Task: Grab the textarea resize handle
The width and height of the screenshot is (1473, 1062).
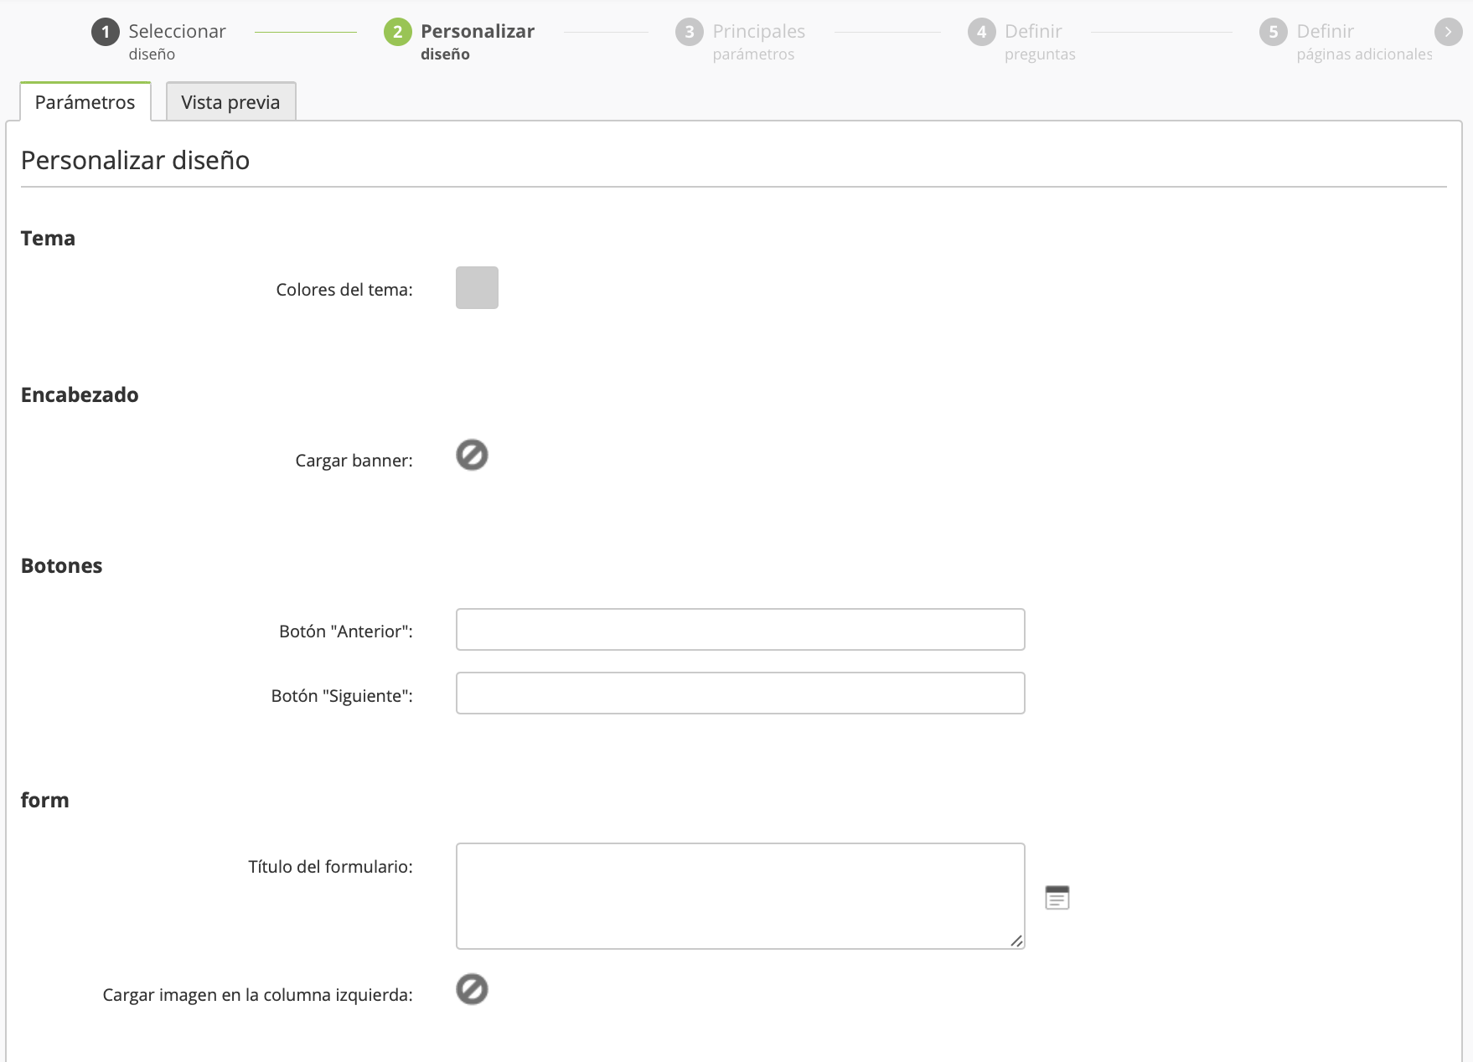Action: point(1016,941)
